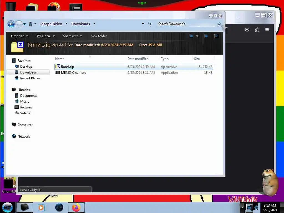Sort by Name column header

coord(60,59)
